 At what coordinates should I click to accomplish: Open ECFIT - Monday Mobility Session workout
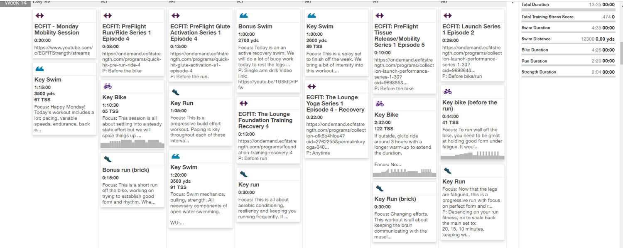(57, 29)
